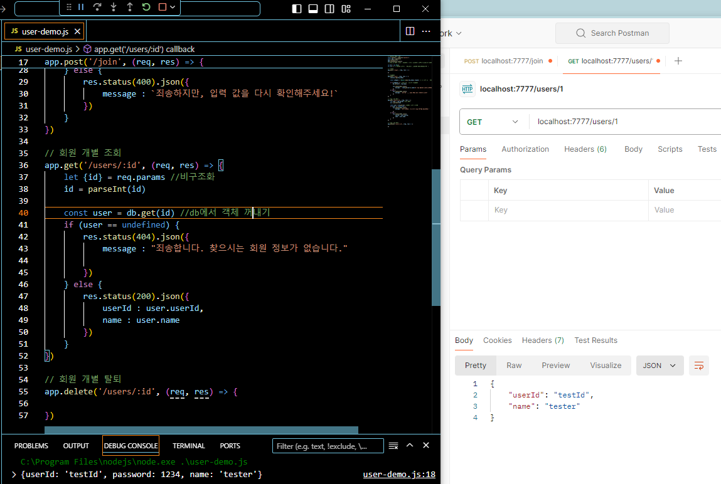Open the Headers (6) request tab
Viewport: 721px width, 484px height.
coord(585,149)
